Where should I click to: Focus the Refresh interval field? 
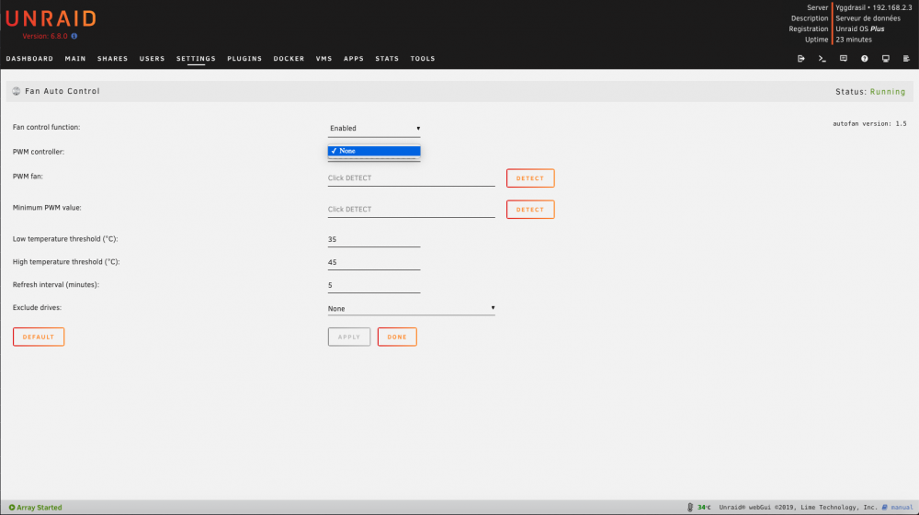[x=374, y=285]
